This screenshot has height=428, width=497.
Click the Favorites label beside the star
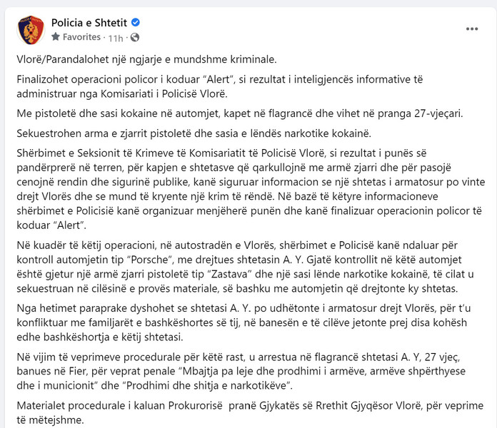[81, 37]
